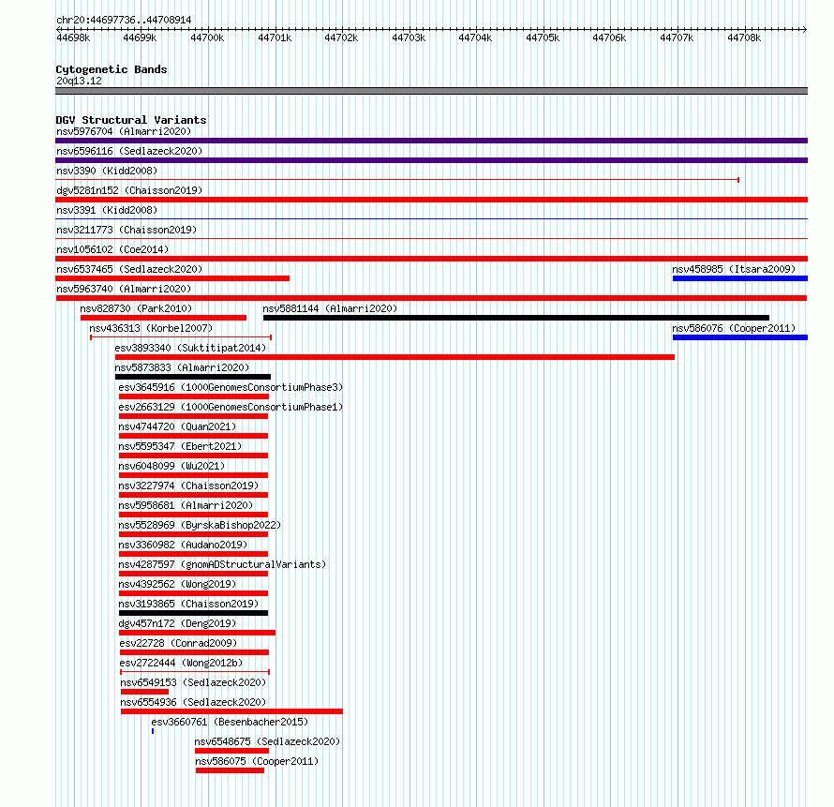Image resolution: width=834 pixels, height=807 pixels.
Task: Select the nsv3360982 (Audano2019) label
Action: 183,545
